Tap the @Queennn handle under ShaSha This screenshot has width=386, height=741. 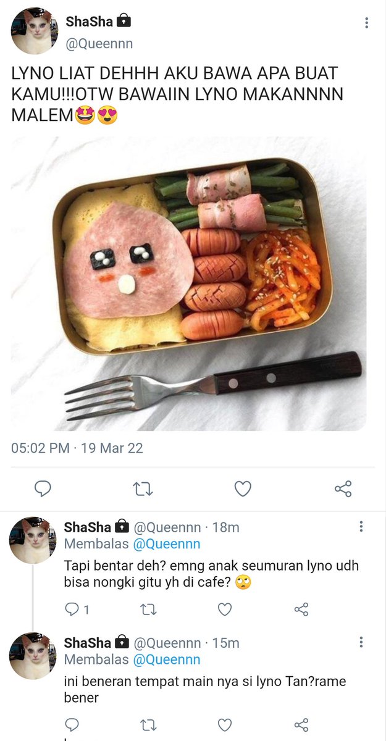[99, 44]
